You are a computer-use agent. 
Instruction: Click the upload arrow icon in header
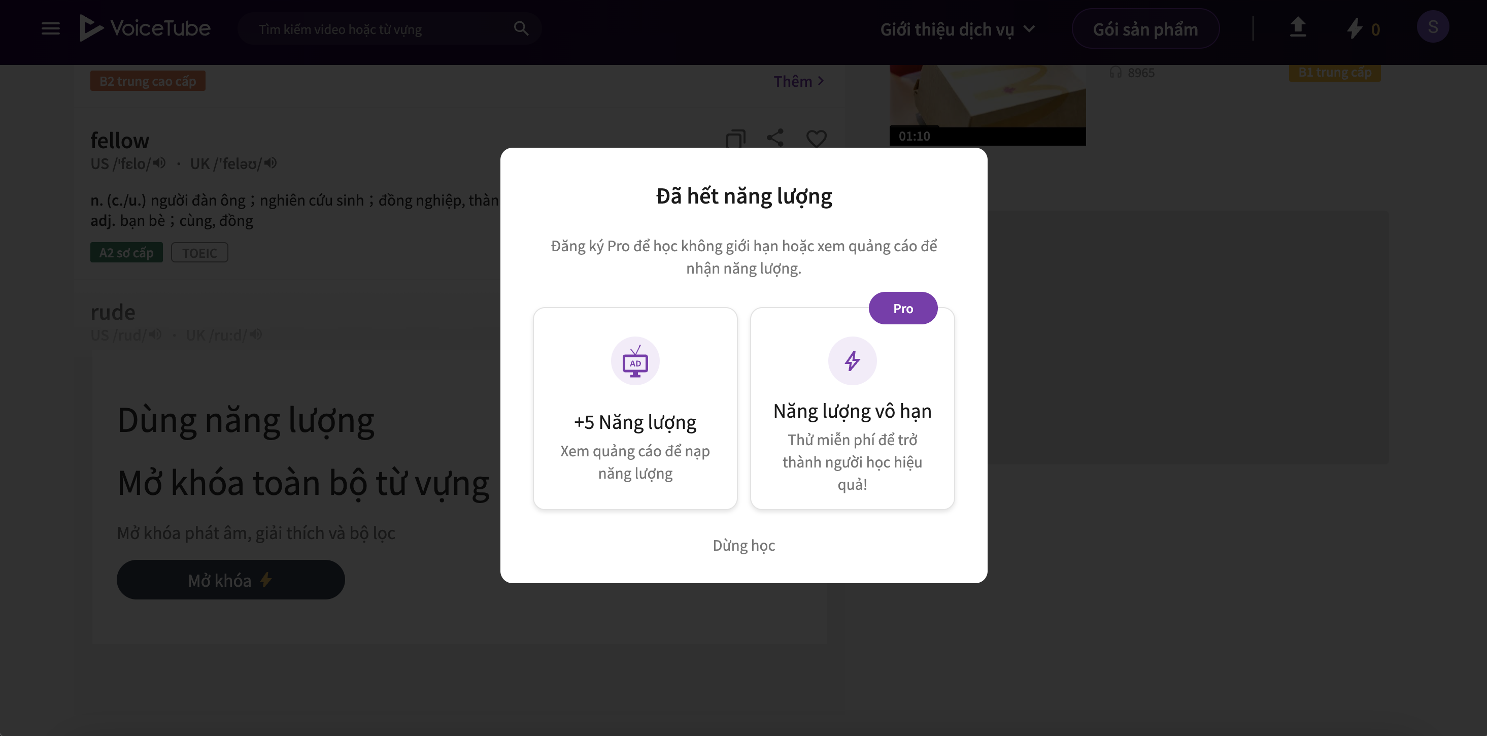1298,27
